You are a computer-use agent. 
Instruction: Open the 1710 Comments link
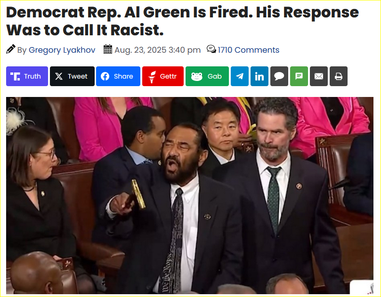pos(248,50)
